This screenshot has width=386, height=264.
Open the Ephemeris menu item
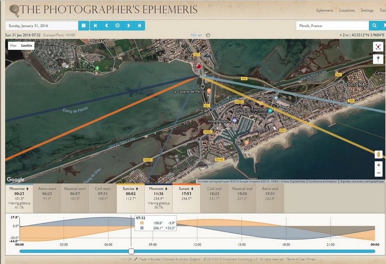coord(325,10)
